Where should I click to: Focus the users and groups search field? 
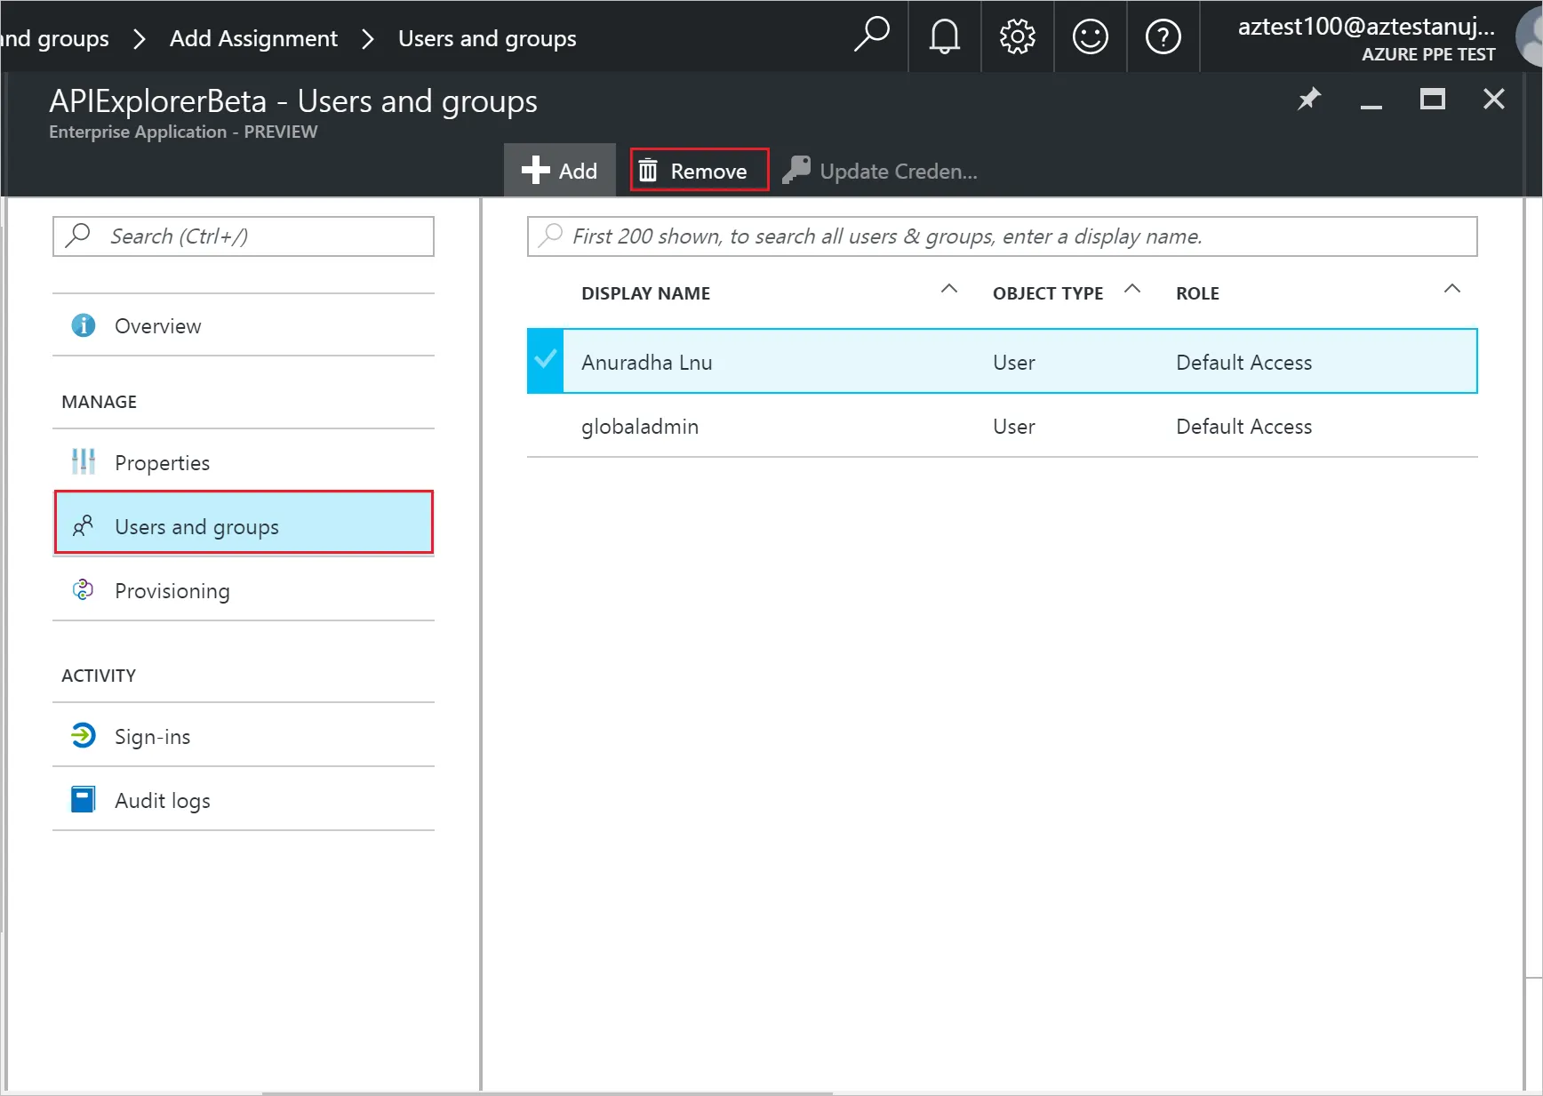pyautogui.click(x=1003, y=236)
